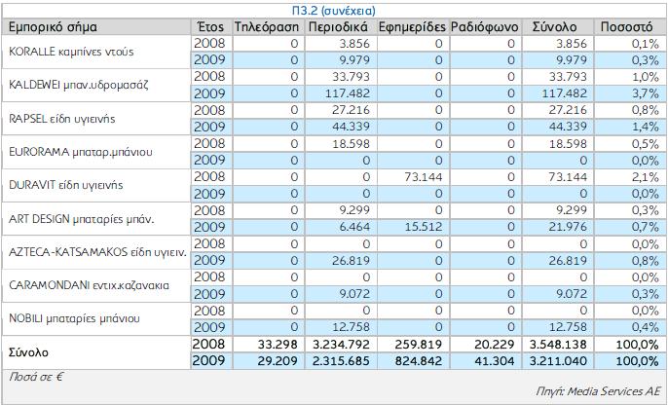This screenshot has height=405, width=668.
Task: Select ART DESIGN percentage 0,7%
Action: [646, 227]
